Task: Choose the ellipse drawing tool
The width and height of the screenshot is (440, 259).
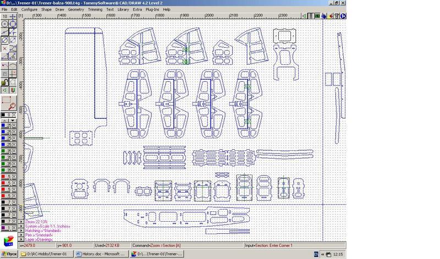Action: click(x=4, y=40)
